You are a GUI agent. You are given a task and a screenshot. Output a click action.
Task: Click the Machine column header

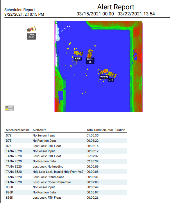[18, 130]
